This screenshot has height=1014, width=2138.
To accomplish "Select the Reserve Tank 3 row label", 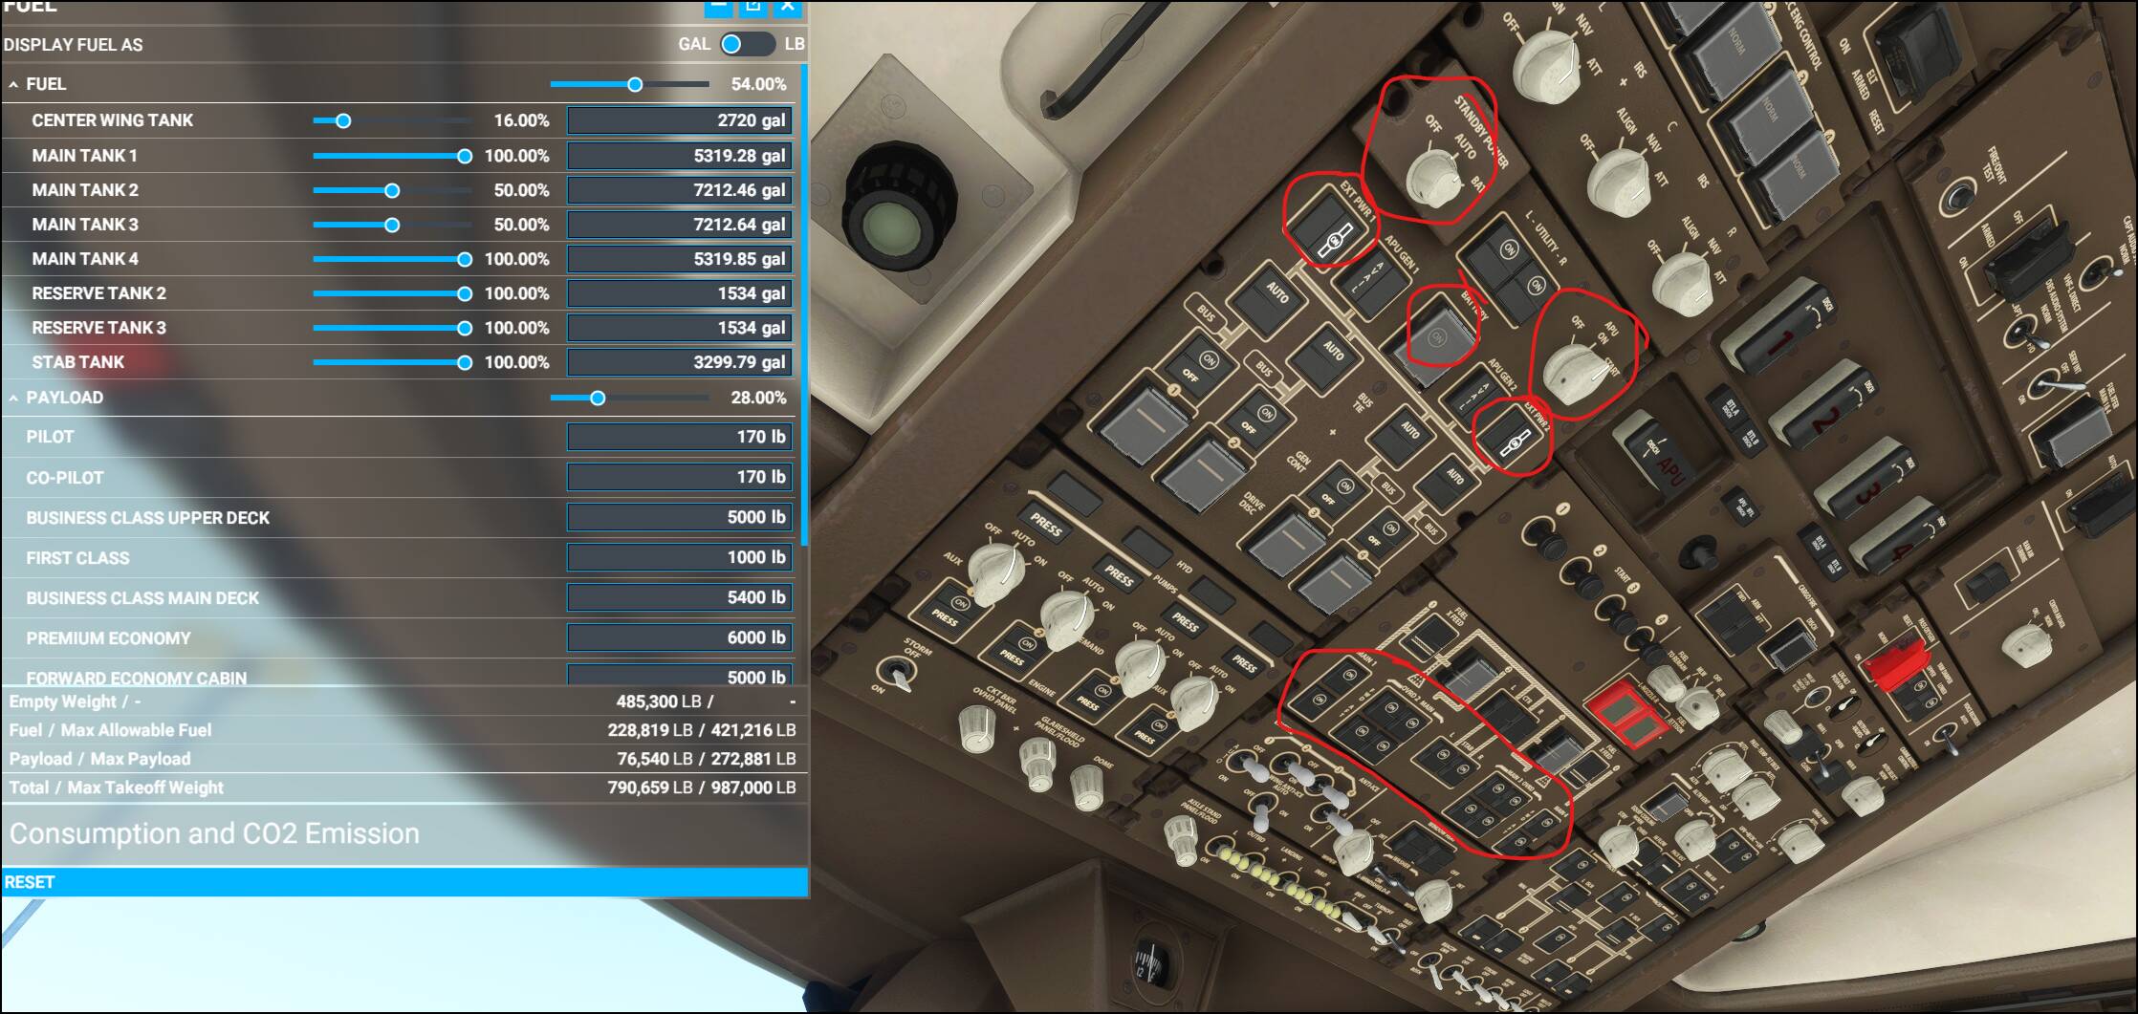I will (x=98, y=328).
